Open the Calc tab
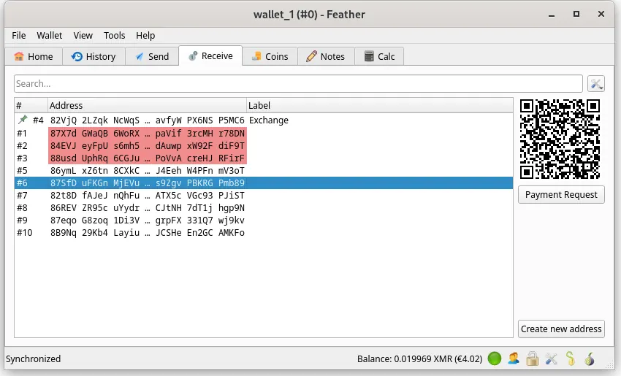Screen dimensions: 621x376 coord(379,57)
